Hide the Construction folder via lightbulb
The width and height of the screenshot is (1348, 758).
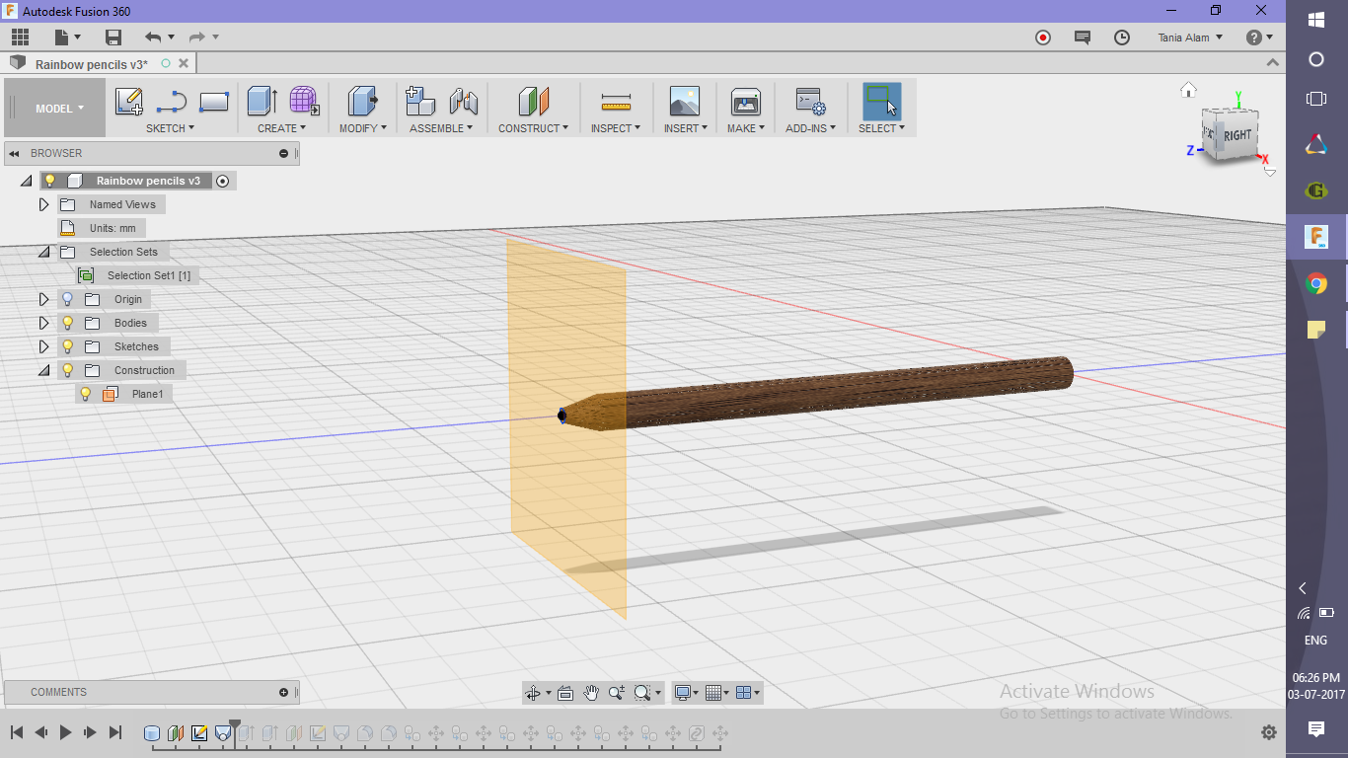click(68, 370)
